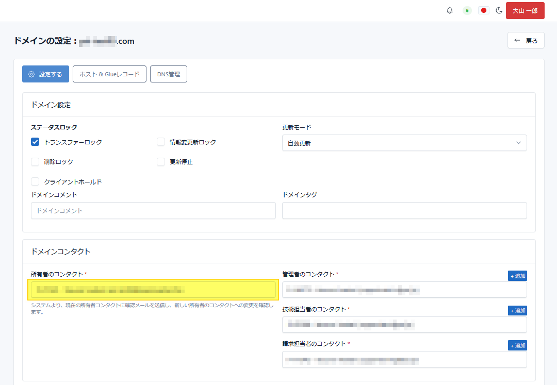Viewport: 557px width, 385px height.
Task: Enable the 更新停止 checkbox
Action: pos(161,162)
